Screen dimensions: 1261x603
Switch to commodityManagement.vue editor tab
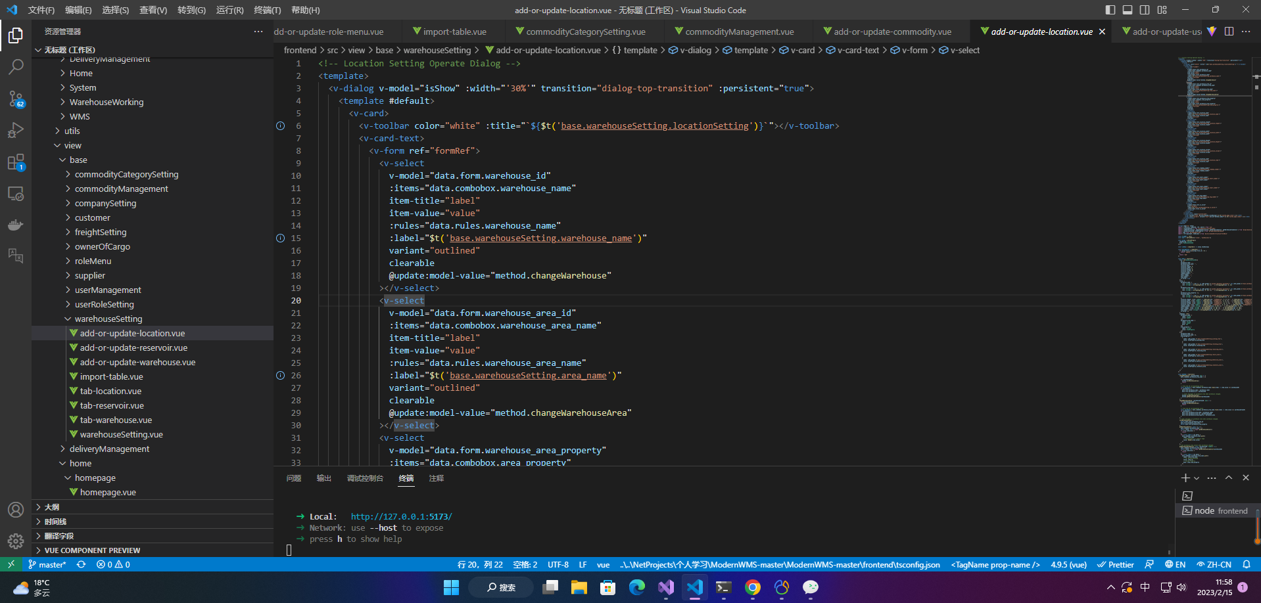point(740,32)
